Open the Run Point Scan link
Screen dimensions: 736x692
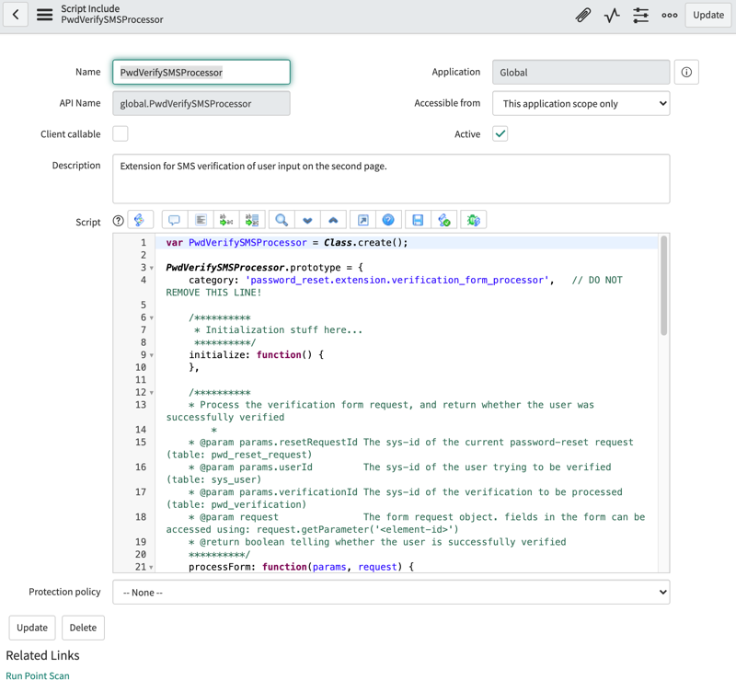pos(38,675)
